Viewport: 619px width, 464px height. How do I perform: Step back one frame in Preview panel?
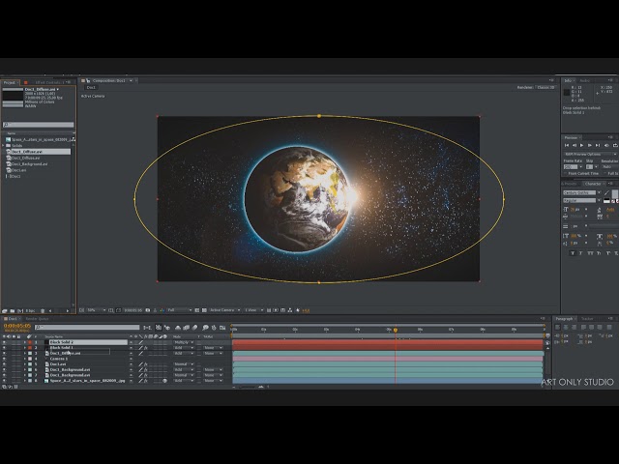coord(574,146)
